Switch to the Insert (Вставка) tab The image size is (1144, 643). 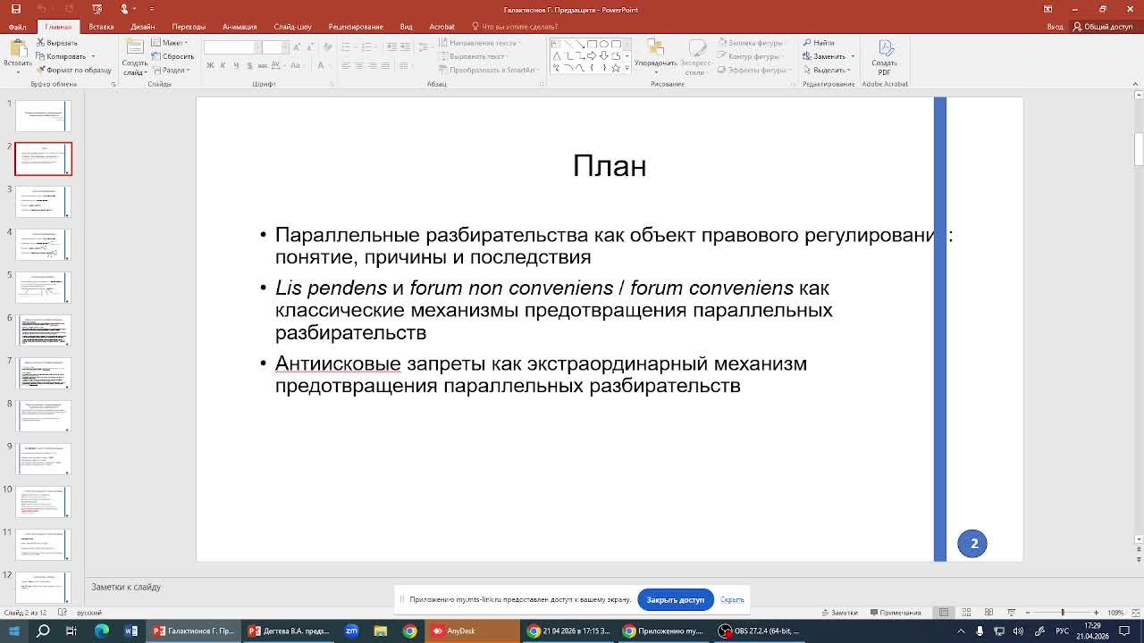(101, 27)
